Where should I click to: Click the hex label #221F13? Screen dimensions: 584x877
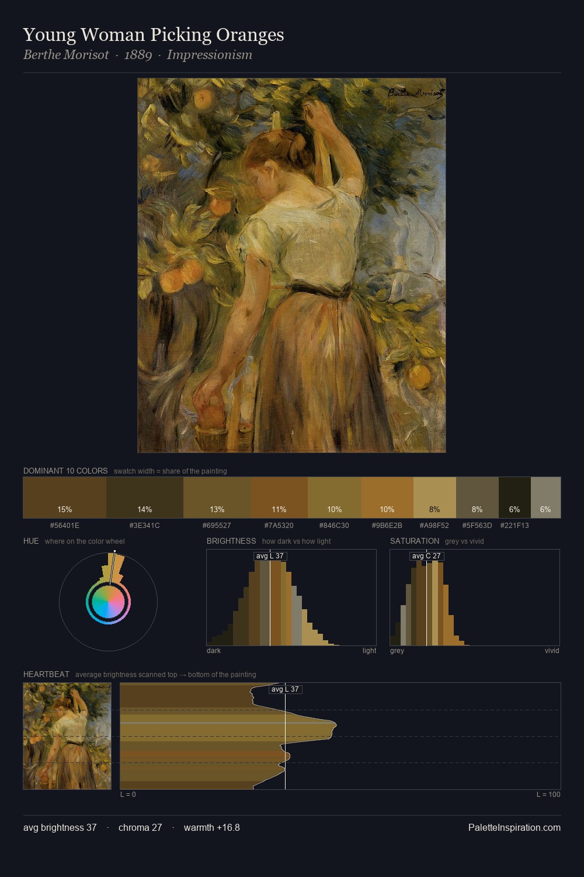pyautogui.click(x=515, y=526)
